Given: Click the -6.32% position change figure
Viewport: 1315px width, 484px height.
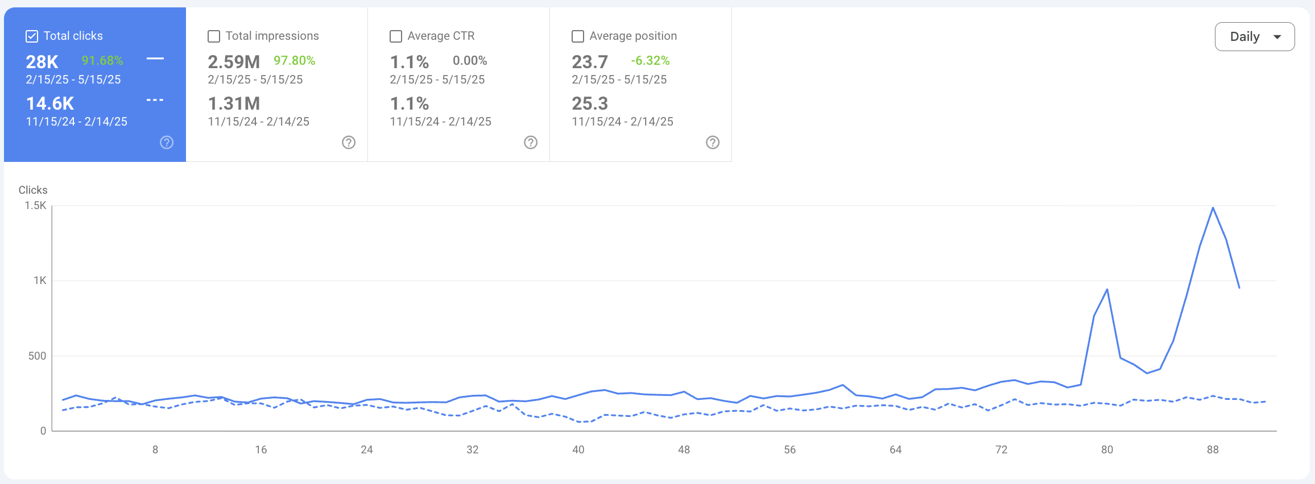Looking at the screenshot, I should click(650, 61).
